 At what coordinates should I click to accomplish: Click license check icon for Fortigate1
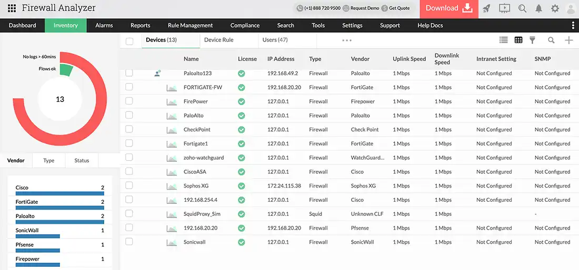pyautogui.click(x=241, y=143)
